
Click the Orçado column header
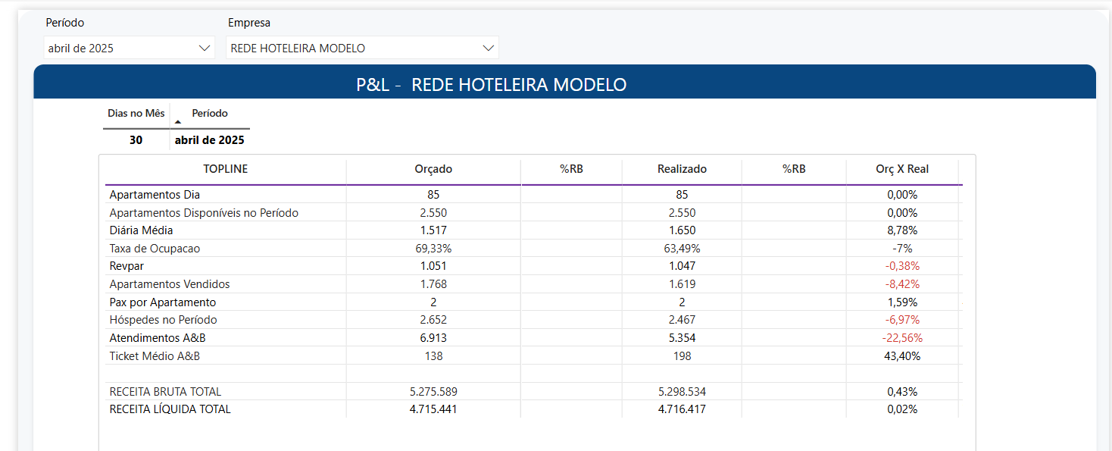tap(433, 169)
